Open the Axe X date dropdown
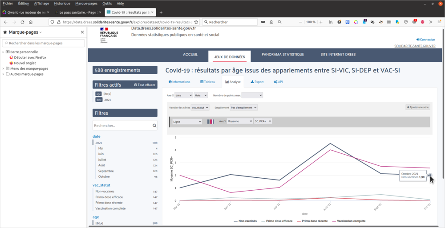The width and height of the screenshot is (445, 228). click(x=184, y=95)
